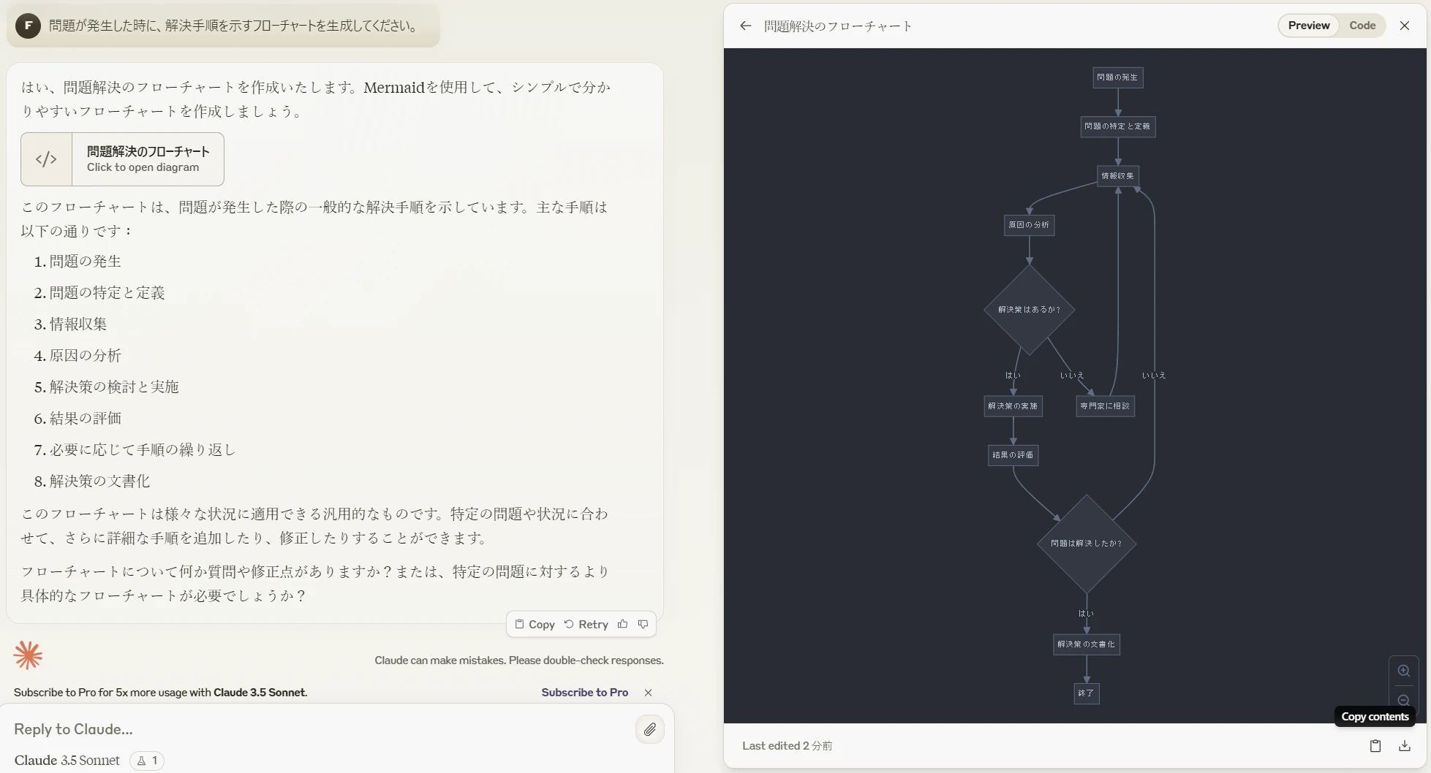Click the style badge showing 1

[x=147, y=761]
